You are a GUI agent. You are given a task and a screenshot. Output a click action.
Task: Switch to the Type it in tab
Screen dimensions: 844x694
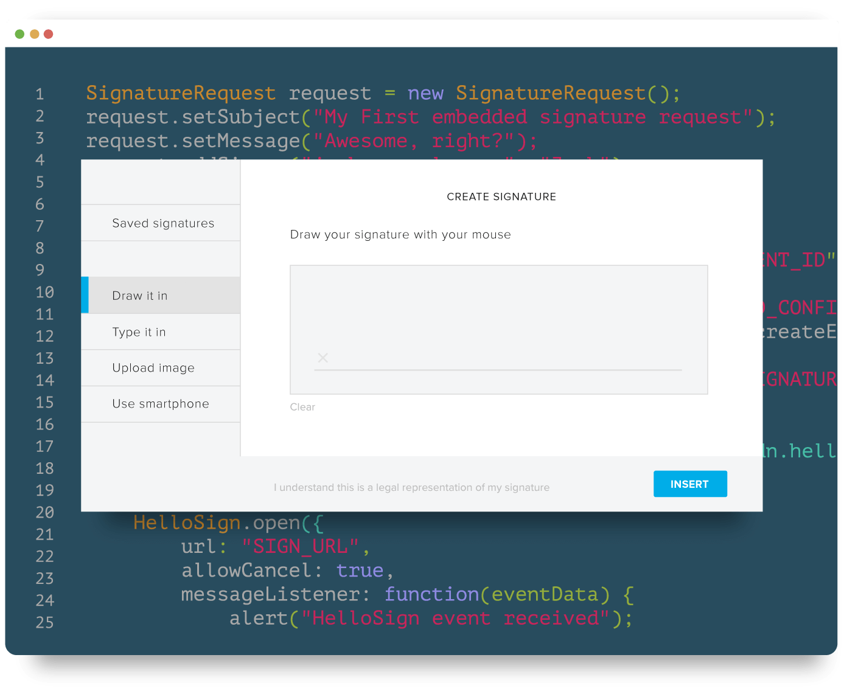coord(161,332)
